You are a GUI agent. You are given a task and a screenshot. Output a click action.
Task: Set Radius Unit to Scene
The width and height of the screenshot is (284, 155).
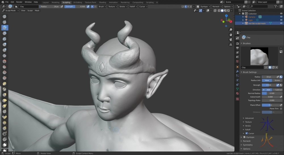pyautogui.click(x=277, y=80)
